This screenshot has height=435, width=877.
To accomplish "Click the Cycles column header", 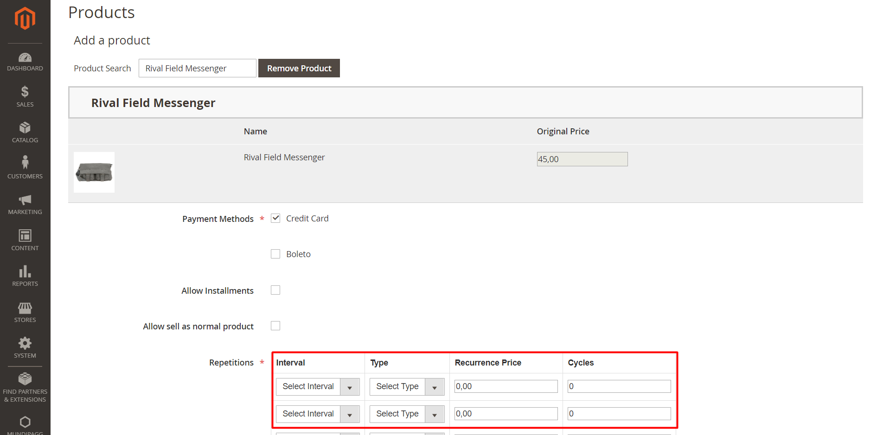I will [x=581, y=363].
